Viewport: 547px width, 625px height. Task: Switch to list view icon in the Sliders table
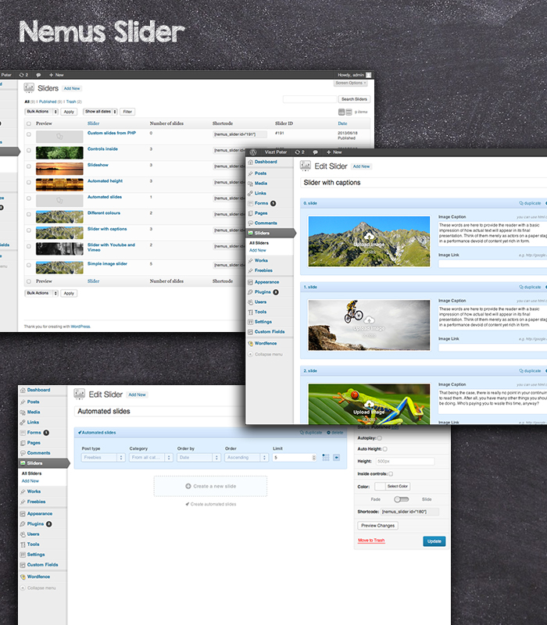point(341,112)
